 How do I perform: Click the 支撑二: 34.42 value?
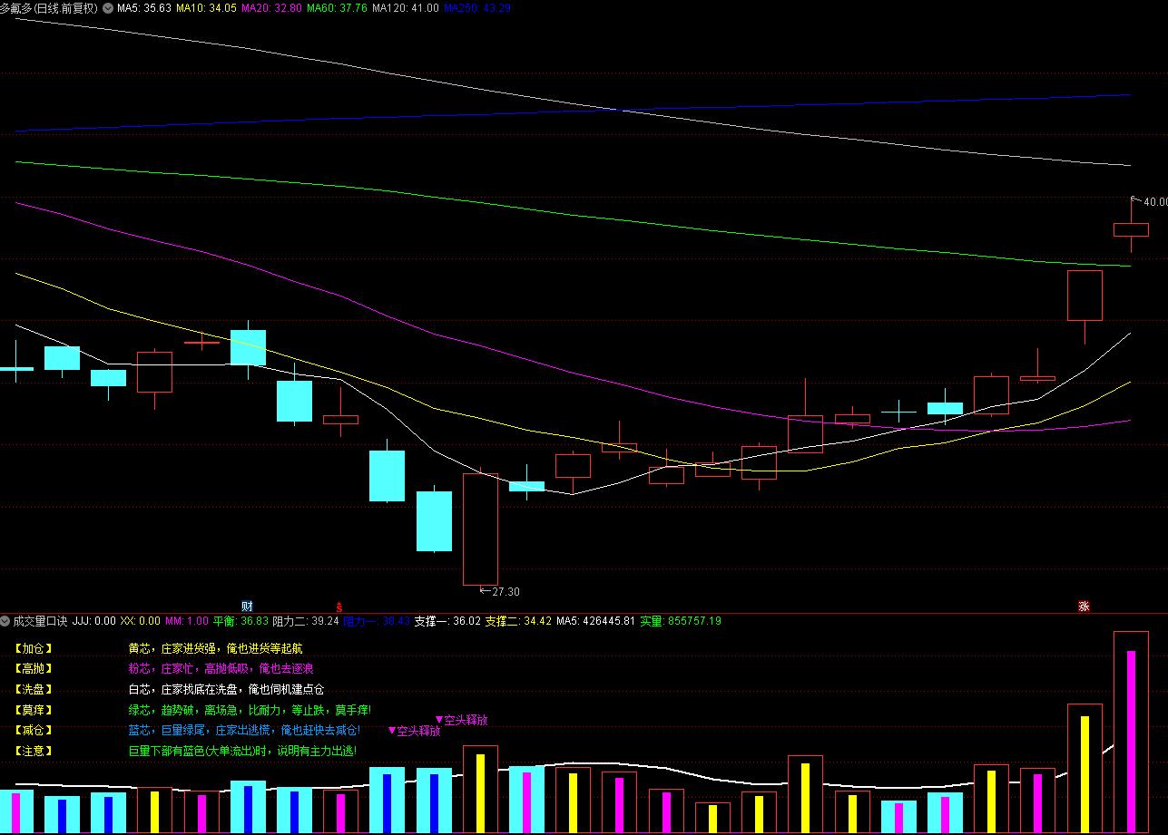pyautogui.click(x=518, y=621)
